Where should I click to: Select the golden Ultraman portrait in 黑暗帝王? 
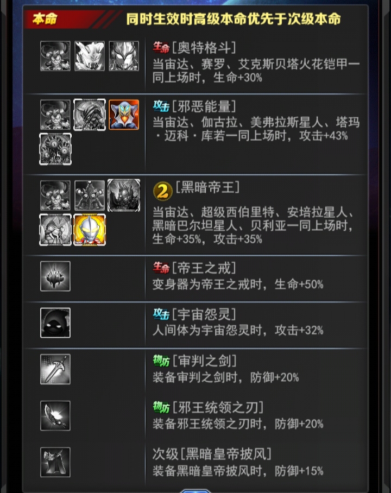(x=90, y=230)
